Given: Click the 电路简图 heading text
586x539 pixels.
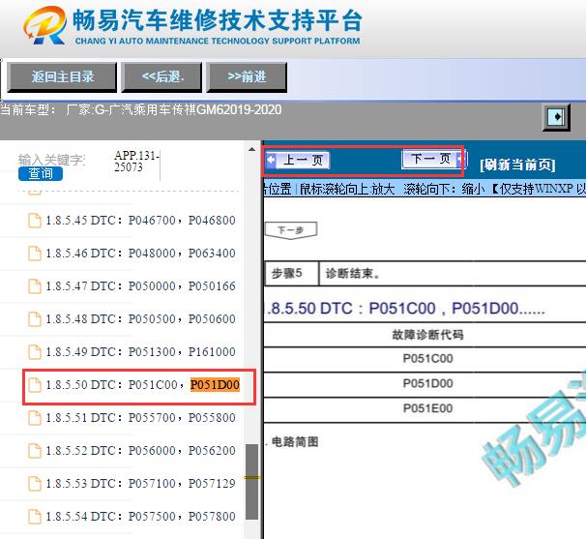Looking at the screenshot, I should click(x=295, y=442).
